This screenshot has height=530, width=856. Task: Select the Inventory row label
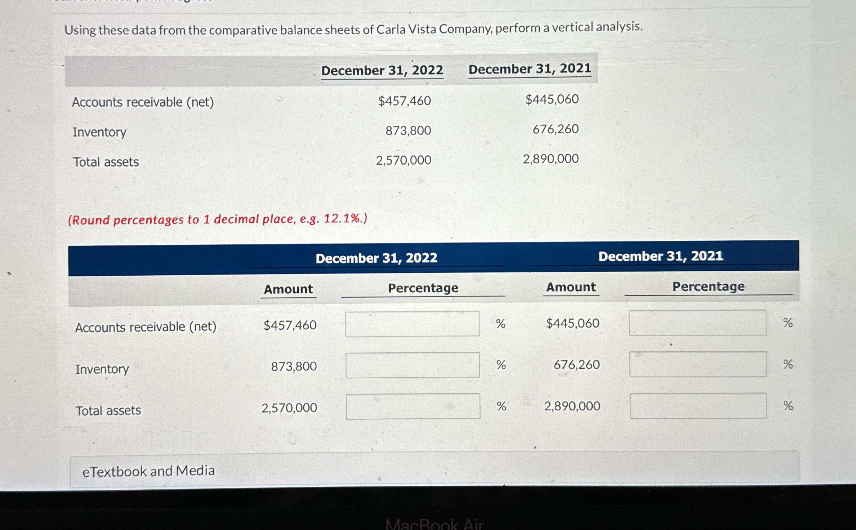pyautogui.click(x=102, y=369)
